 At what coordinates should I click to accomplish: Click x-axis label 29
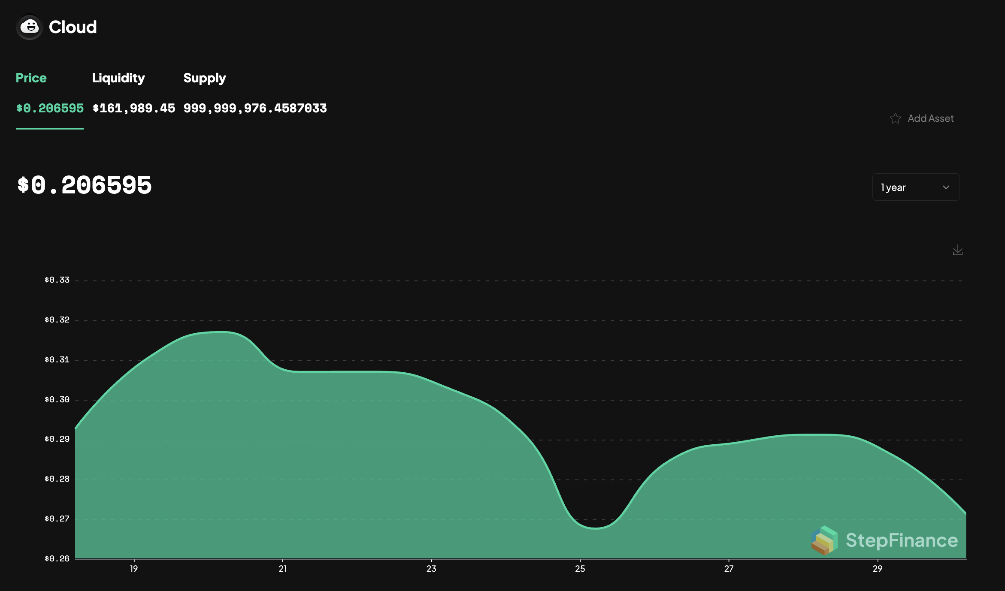pos(877,569)
